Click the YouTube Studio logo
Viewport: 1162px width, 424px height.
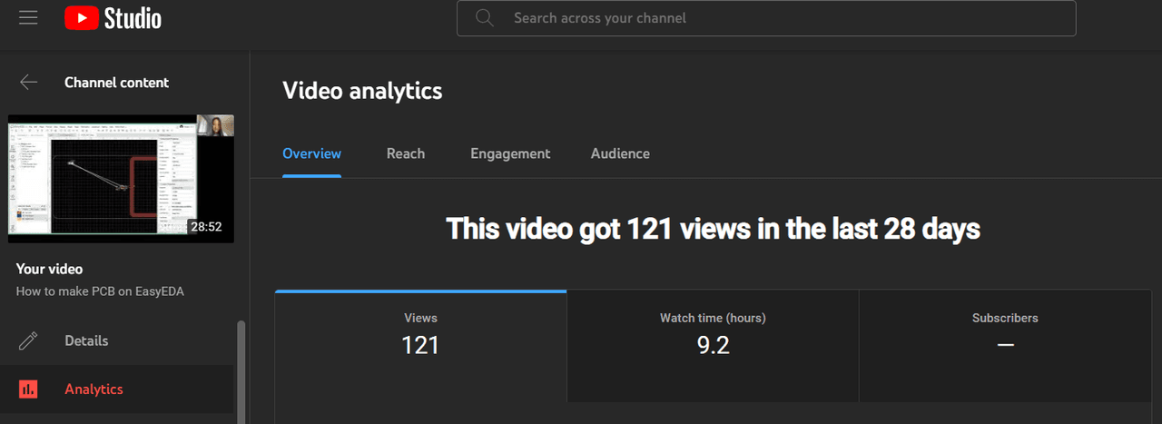coord(113,17)
